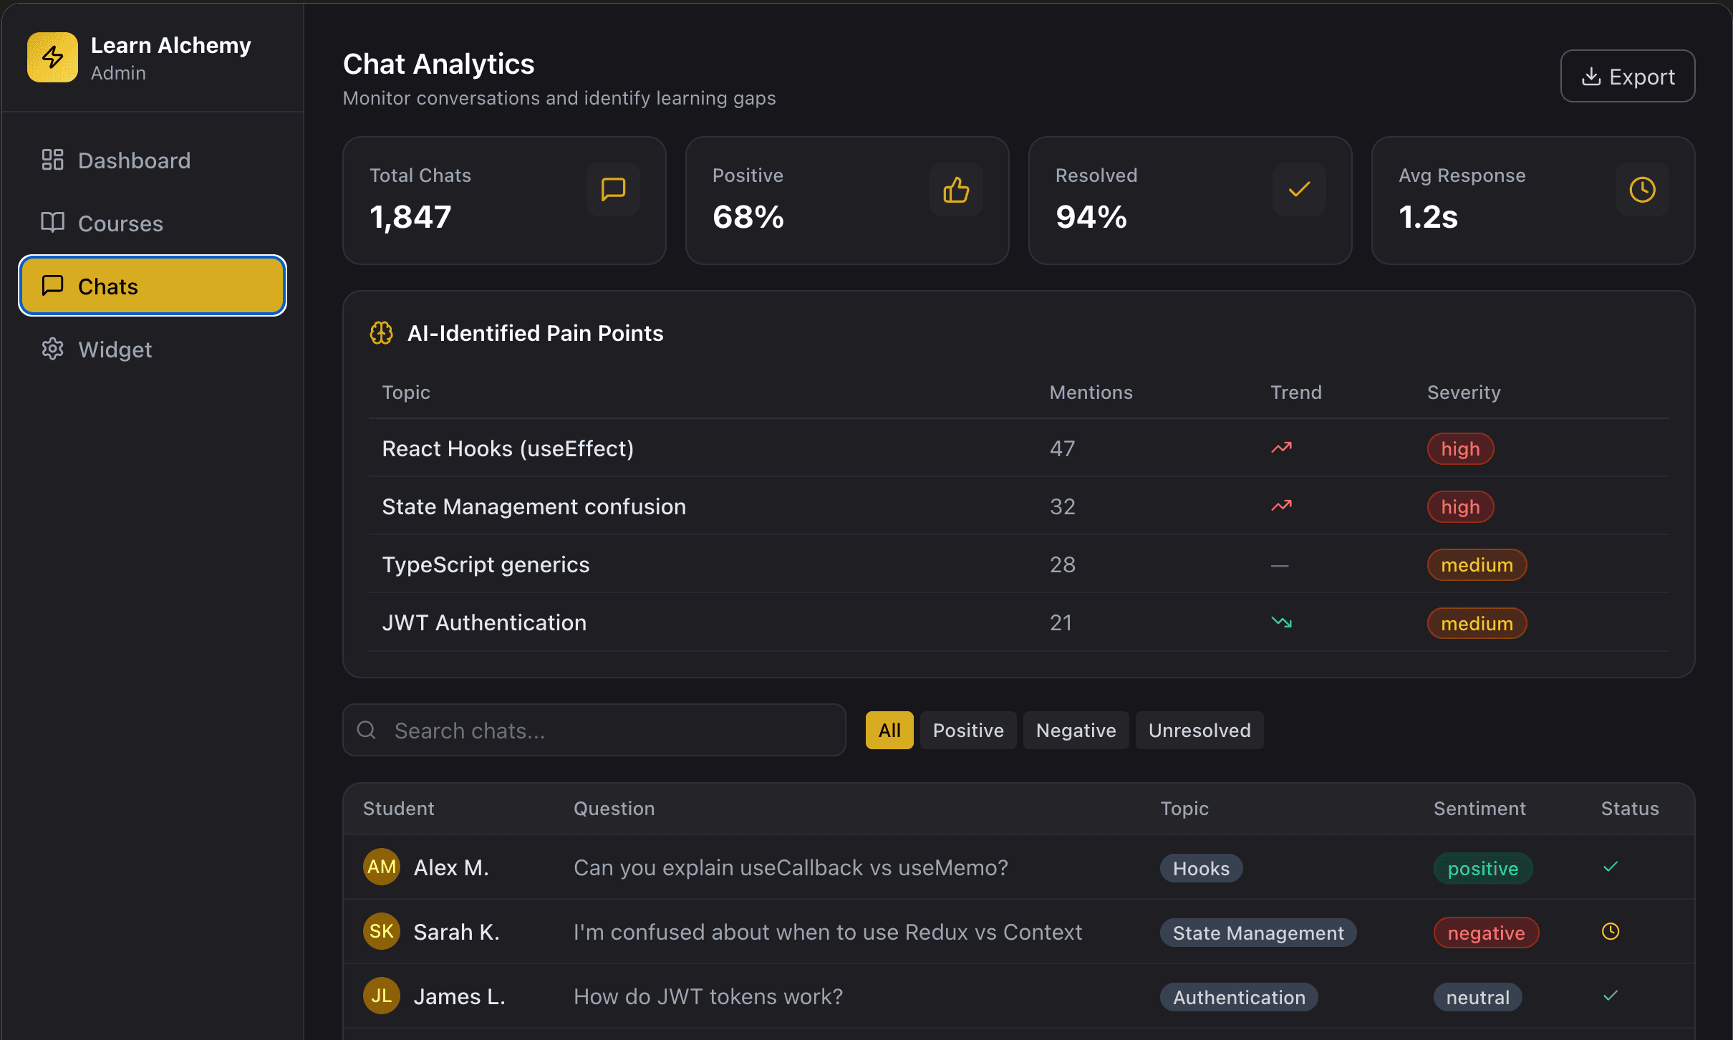Open the Widget settings page
Image resolution: width=1733 pixels, height=1040 pixels.
(115, 350)
